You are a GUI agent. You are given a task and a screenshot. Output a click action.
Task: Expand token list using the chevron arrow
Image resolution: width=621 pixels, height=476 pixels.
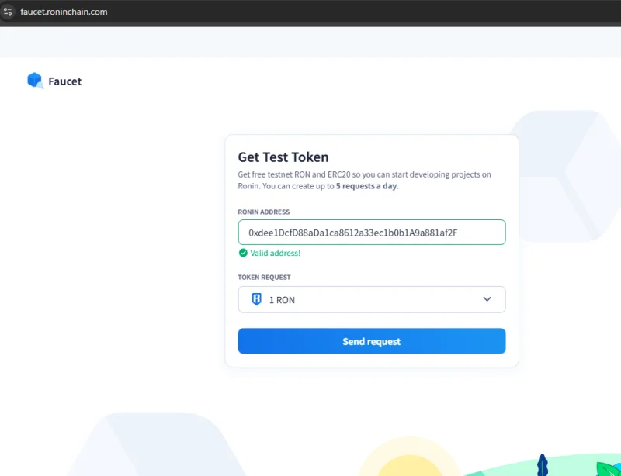[487, 299]
